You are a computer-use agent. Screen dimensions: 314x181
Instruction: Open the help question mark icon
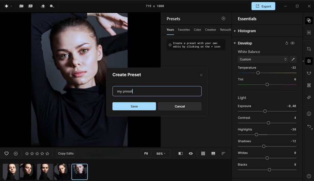click(x=309, y=176)
